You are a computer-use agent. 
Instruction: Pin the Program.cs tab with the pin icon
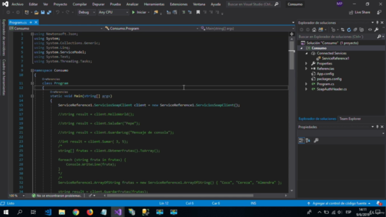coord(31,22)
